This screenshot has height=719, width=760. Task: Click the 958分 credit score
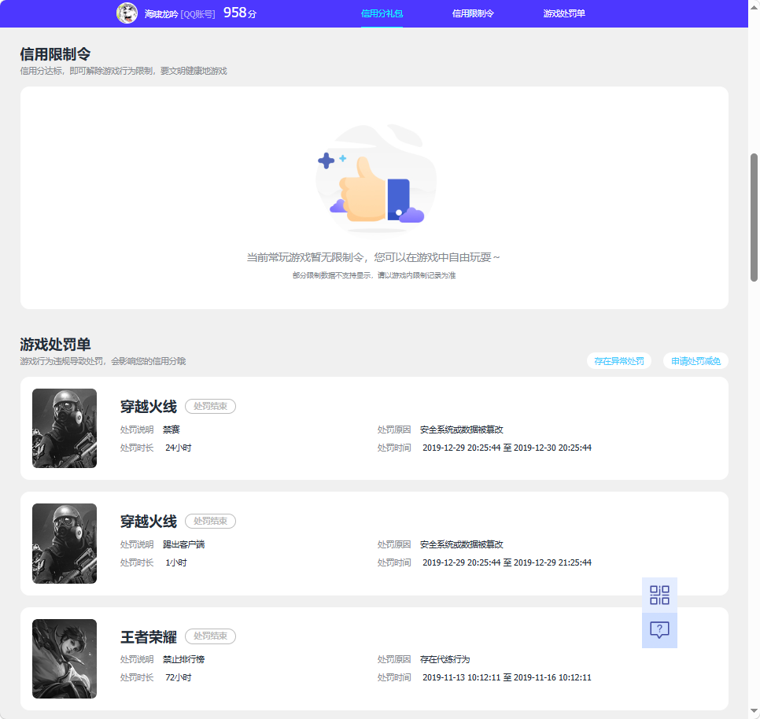239,13
